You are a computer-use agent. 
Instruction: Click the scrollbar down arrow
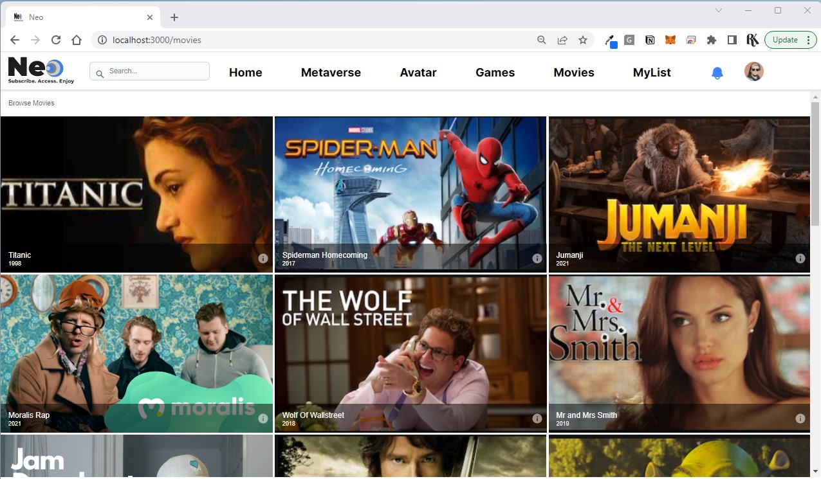point(815,472)
